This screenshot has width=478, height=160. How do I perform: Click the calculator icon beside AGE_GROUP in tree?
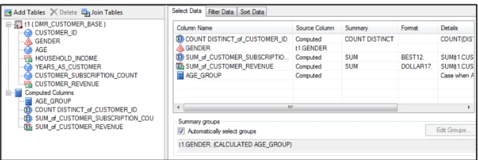[x=28, y=101]
